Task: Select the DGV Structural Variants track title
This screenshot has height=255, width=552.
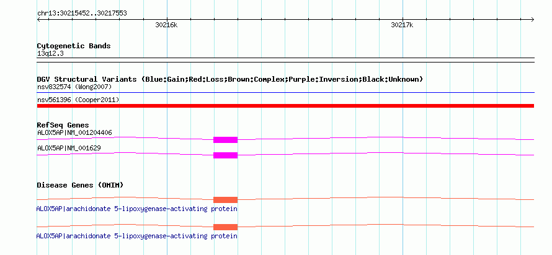Action: point(229,79)
